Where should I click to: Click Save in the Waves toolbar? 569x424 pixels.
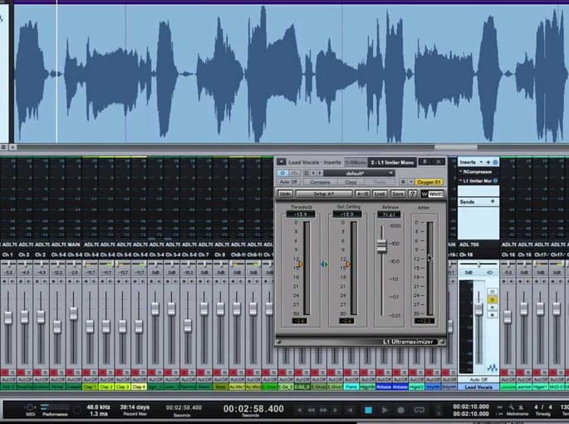(398, 194)
